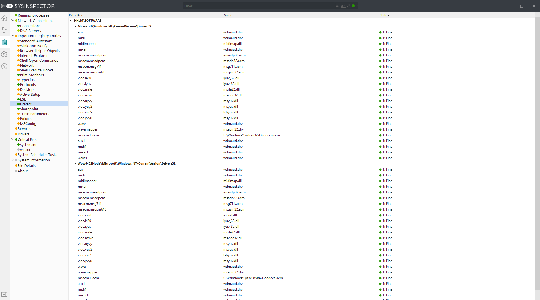Toggle whole word match (Ab) in filter
This screenshot has height=300, width=540.
(x=343, y=6)
